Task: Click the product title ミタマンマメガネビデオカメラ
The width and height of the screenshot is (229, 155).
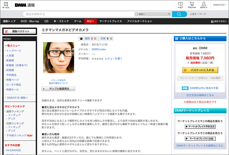Action: click(65, 30)
